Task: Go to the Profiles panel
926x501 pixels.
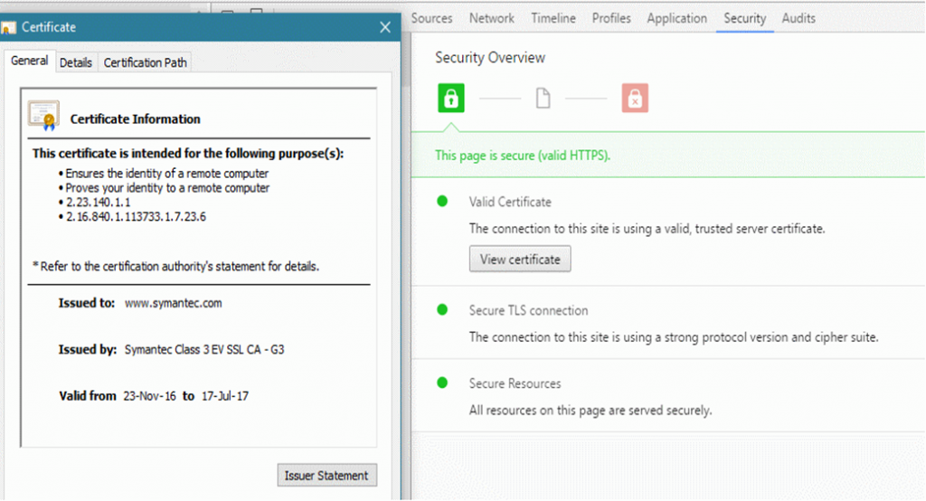Action: pyautogui.click(x=611, y=18)
